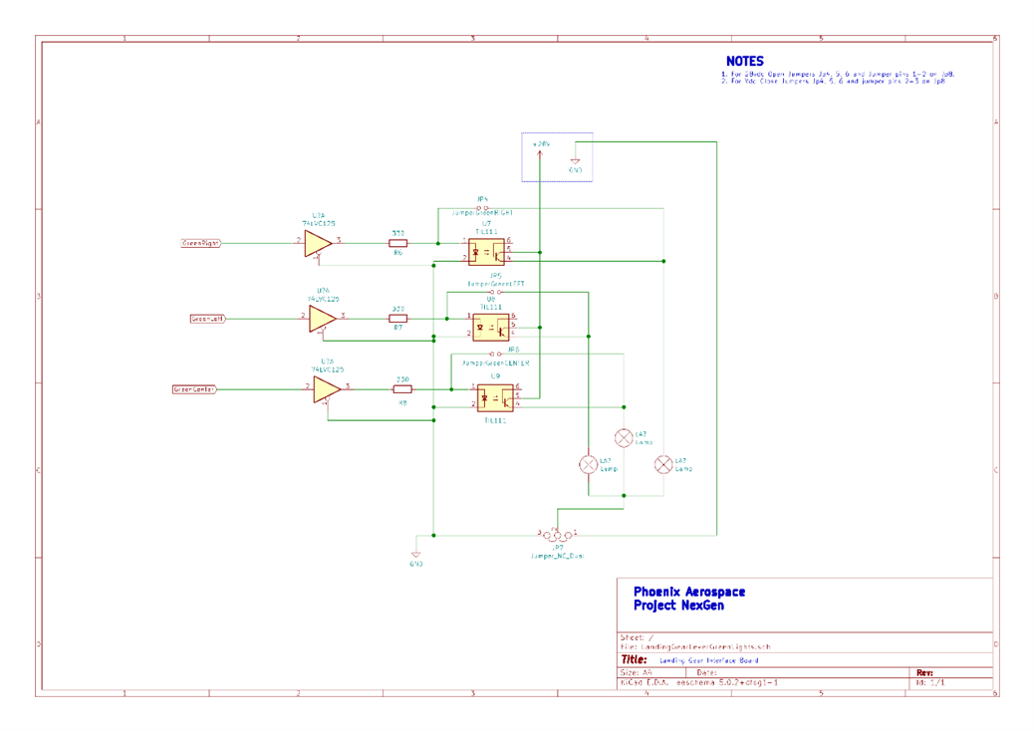The height and width of the screenshot is (731, 1034).
Task: Click the GND symbol below the ground rail
Action: tap(415, 555)
